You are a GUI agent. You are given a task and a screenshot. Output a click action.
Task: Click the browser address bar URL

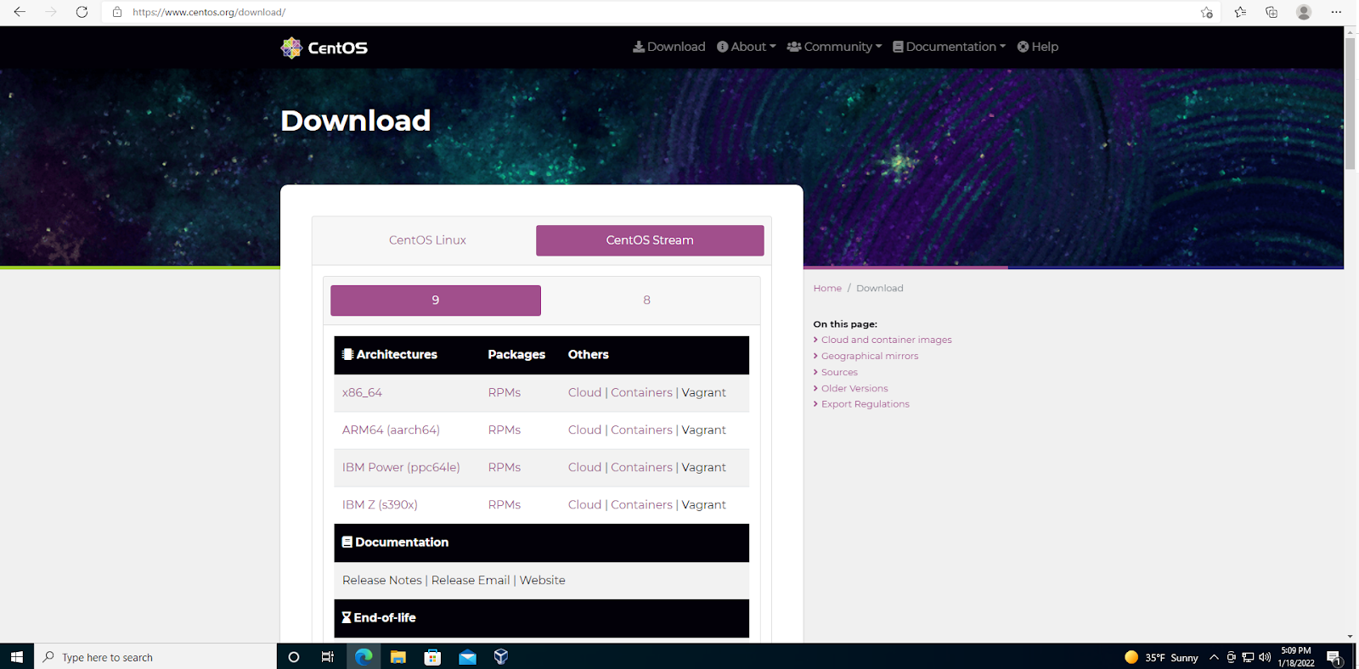pyautogui.click(x=209, y=12)
